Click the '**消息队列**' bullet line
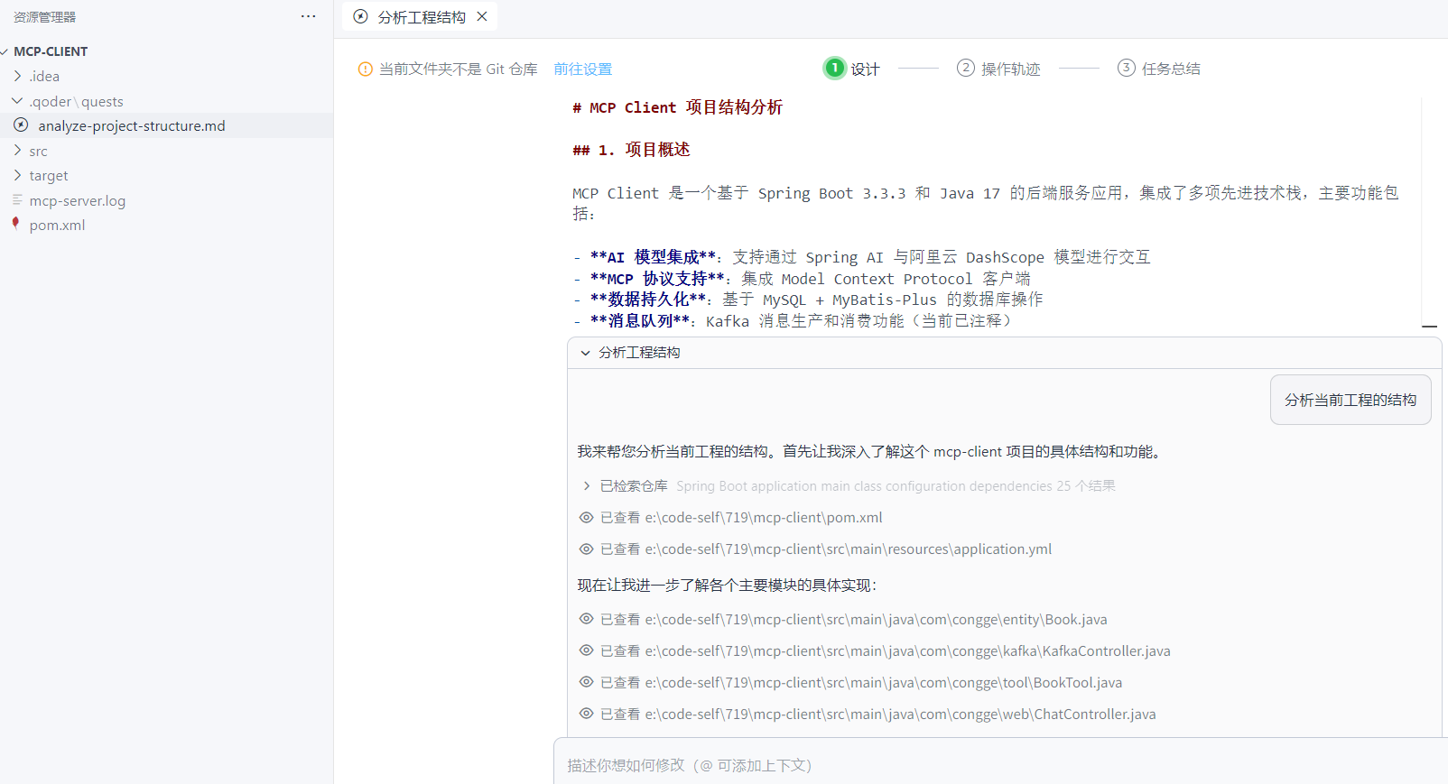The width and height of the screenshot is (1448, 784). (x=793, y=320)
